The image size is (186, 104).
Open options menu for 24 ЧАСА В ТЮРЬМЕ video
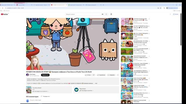pos(149,26)
